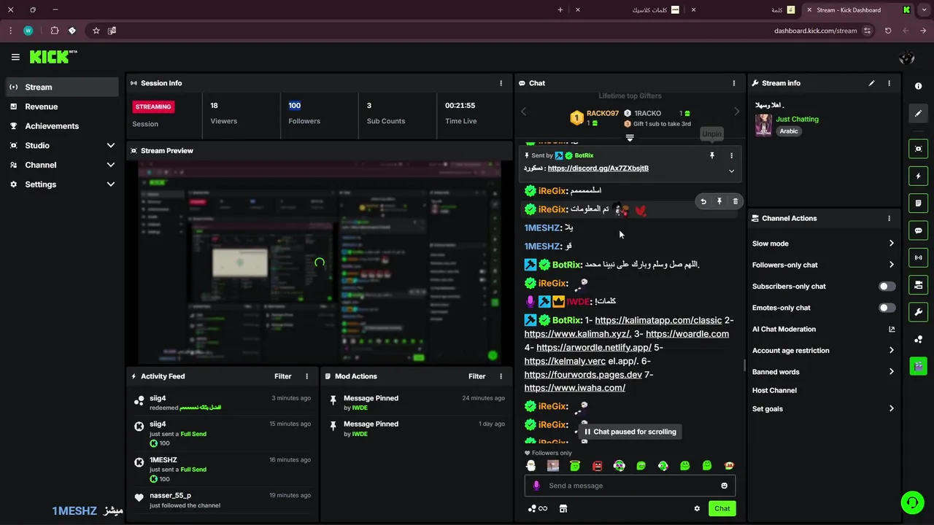The image size is (934, 525).
Task: Click the green clapperboard icon in right toolbar
Action: 918,365
